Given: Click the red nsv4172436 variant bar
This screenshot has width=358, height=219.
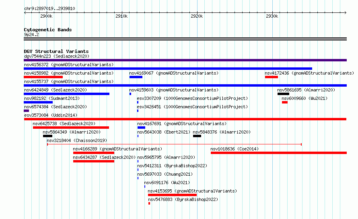Looking at the screenshot, I should (272, 77).
